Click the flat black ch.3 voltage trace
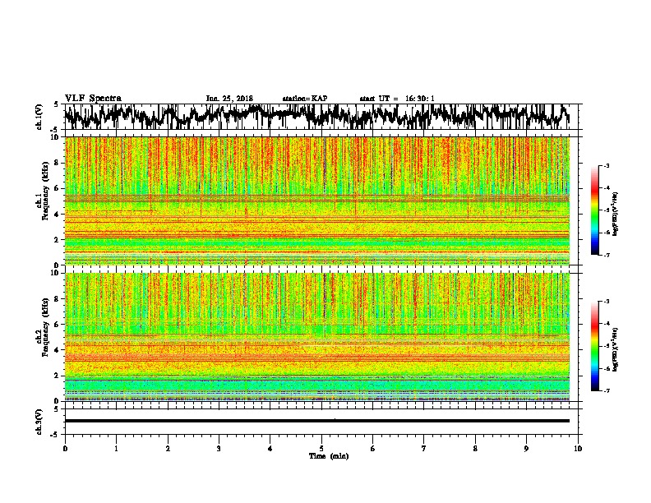This screenshot has width=651, height=503. [316, 421]
